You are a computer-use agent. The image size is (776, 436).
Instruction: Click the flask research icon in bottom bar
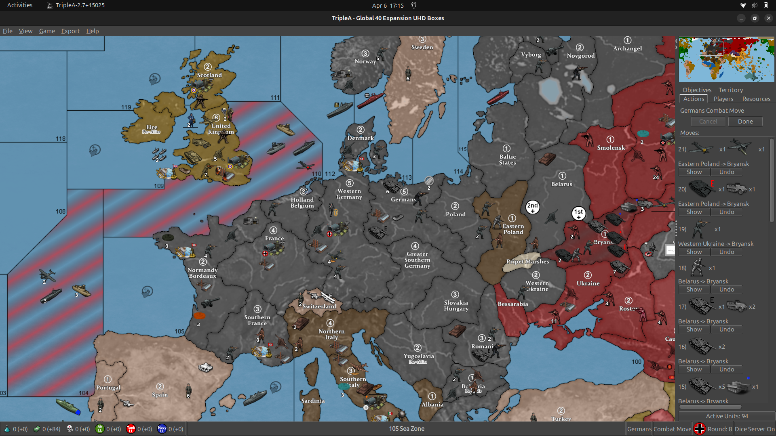(x=6, y=429)
